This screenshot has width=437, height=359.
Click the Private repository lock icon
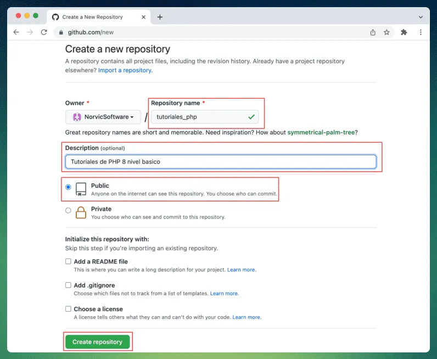81,212
